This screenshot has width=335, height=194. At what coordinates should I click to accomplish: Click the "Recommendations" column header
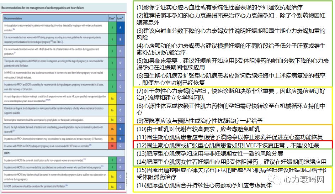13,19
